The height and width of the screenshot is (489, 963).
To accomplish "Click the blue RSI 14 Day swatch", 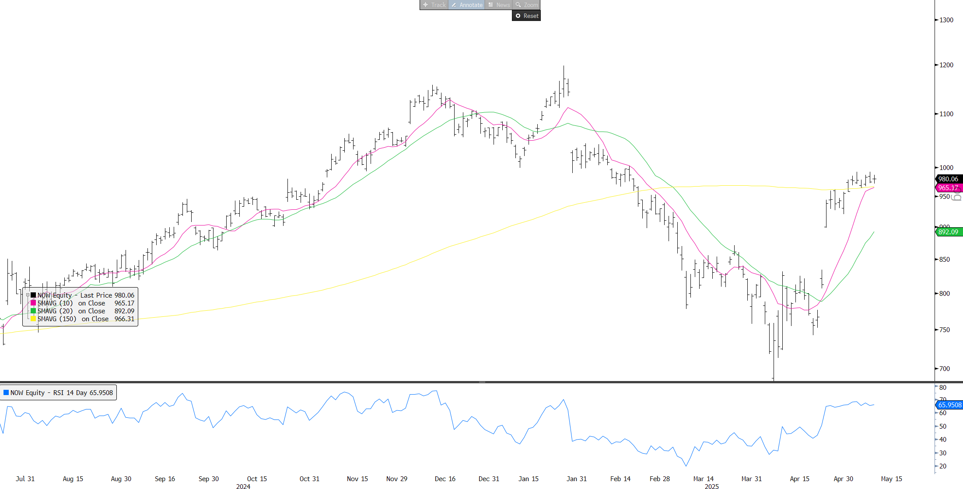I will click(6, 392).
